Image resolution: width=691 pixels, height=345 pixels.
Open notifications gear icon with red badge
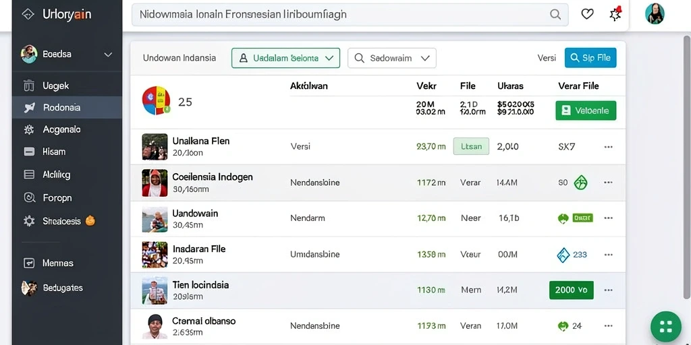coord(615,14)
